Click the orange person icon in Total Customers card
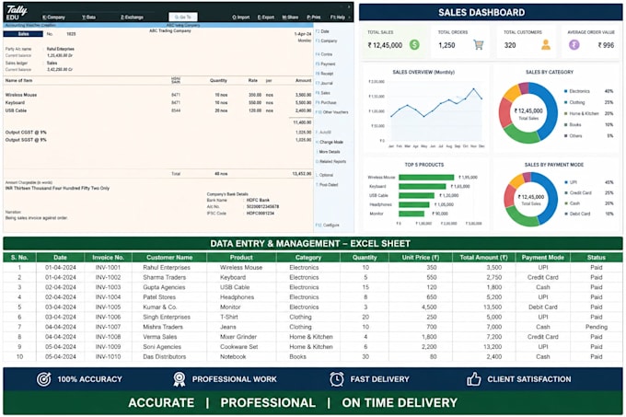Image resolution: width=626 pixels, height=417 pixels. [546, 45]
